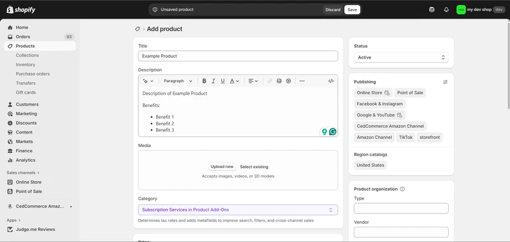Toggle bold formatting
The width and height of the screenshot is (510, 242).
(x=204, y=81)
